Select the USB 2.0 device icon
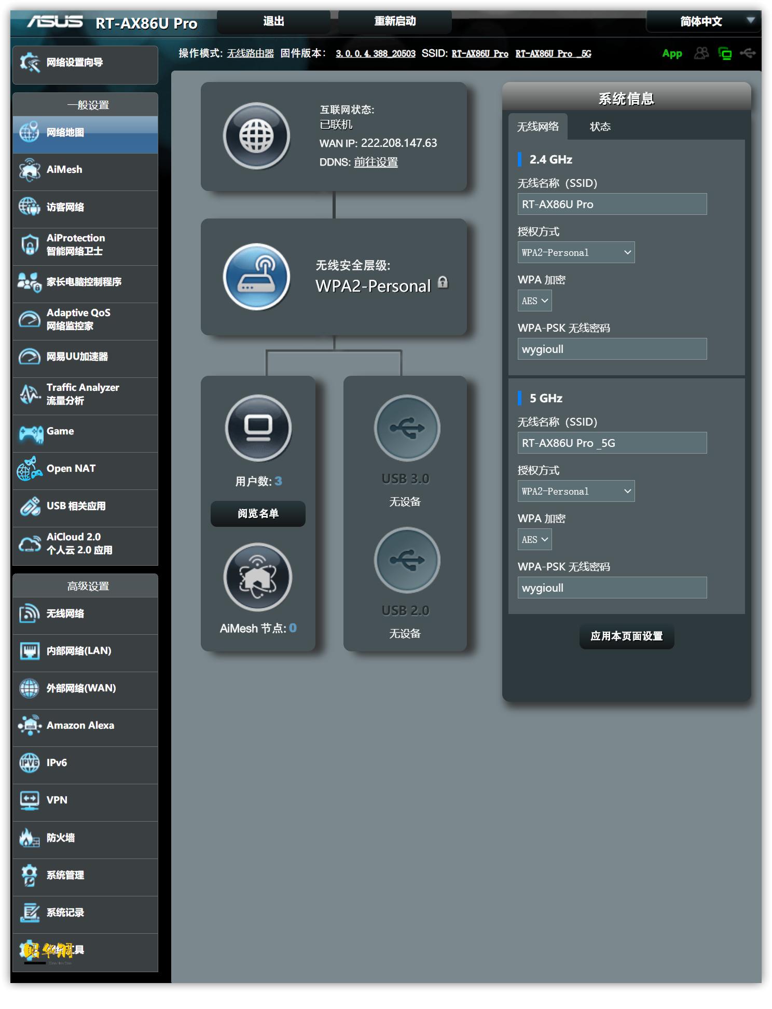Viewport: 772px width, 1009px height. coord(407,560)
